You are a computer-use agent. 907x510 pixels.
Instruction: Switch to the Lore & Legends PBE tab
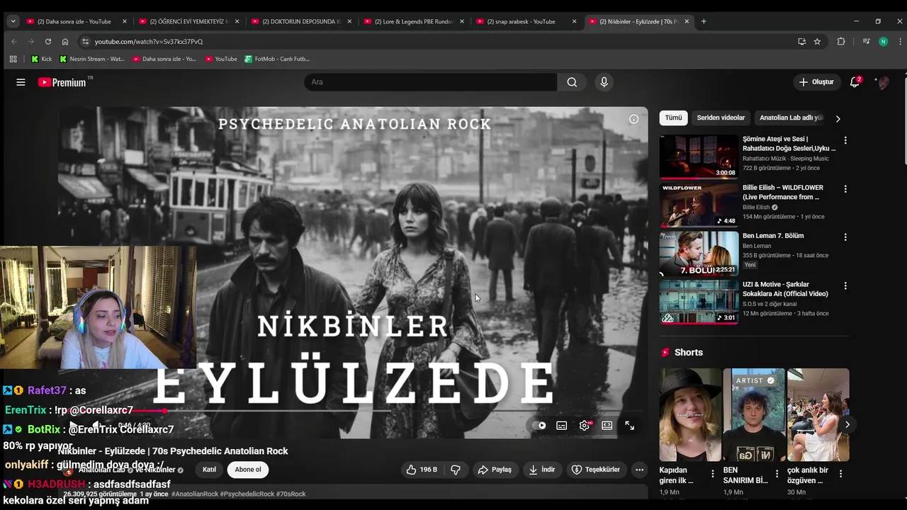[x=414, y=21]
